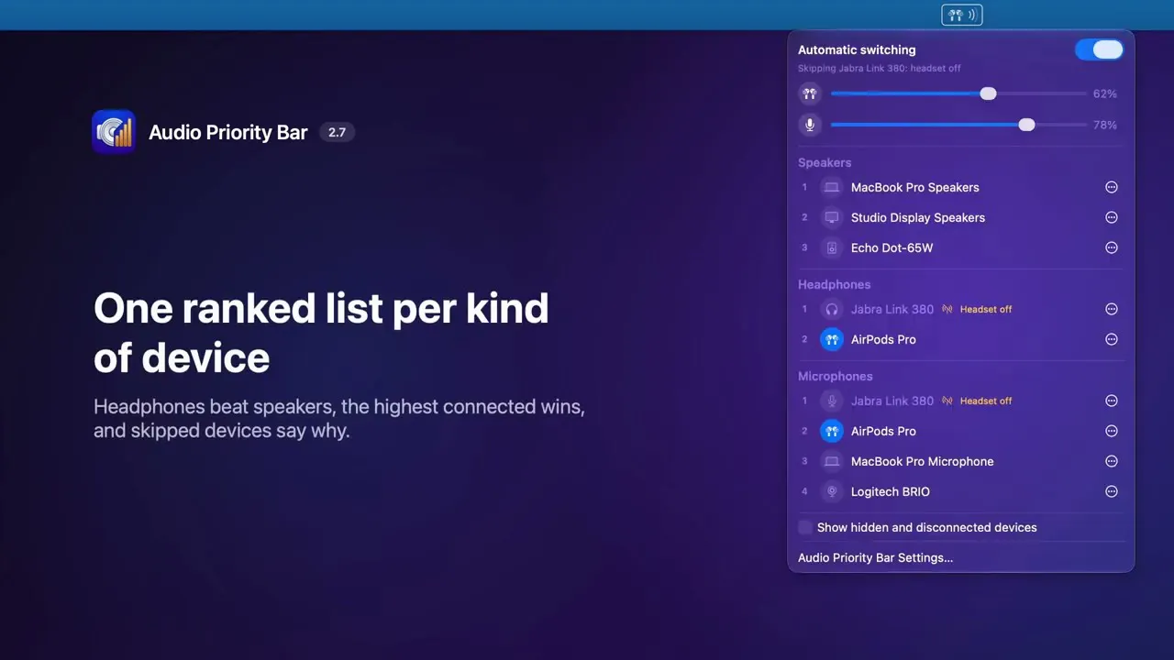
Task: Choose Logitech BRIO as microphone
Action: [x=960, y=491]
